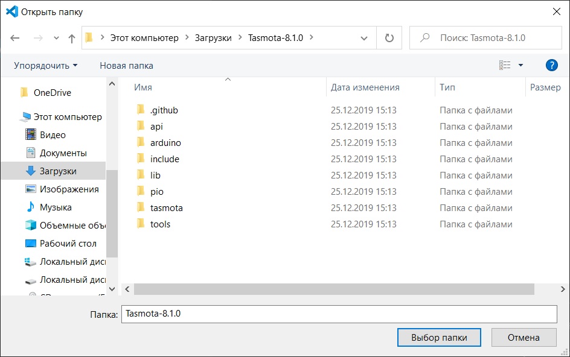Image resolution: width=570 pixels, height=357 pixels.
Task: Open 'Объемные объекты' in navigation pane
Action: point(72,226)
